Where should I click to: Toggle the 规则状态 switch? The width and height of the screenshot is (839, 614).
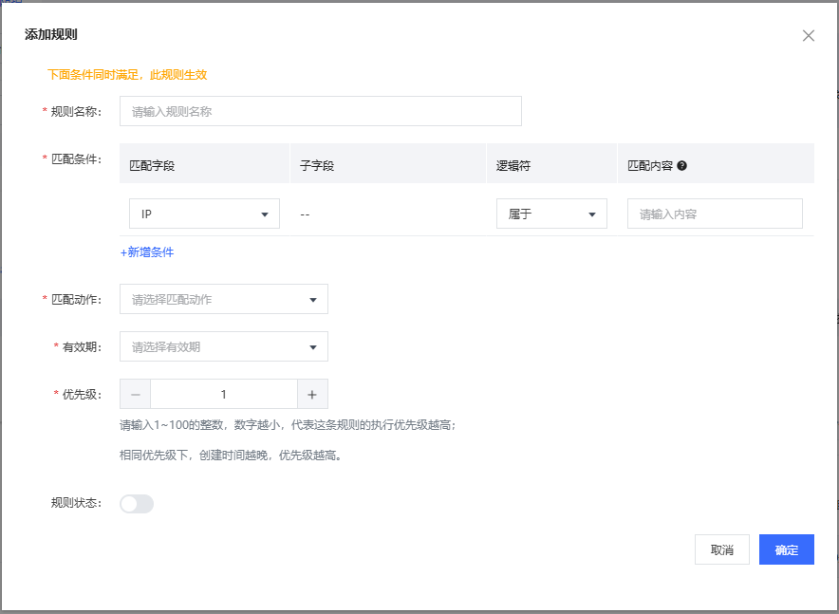[x=137, y=504]
